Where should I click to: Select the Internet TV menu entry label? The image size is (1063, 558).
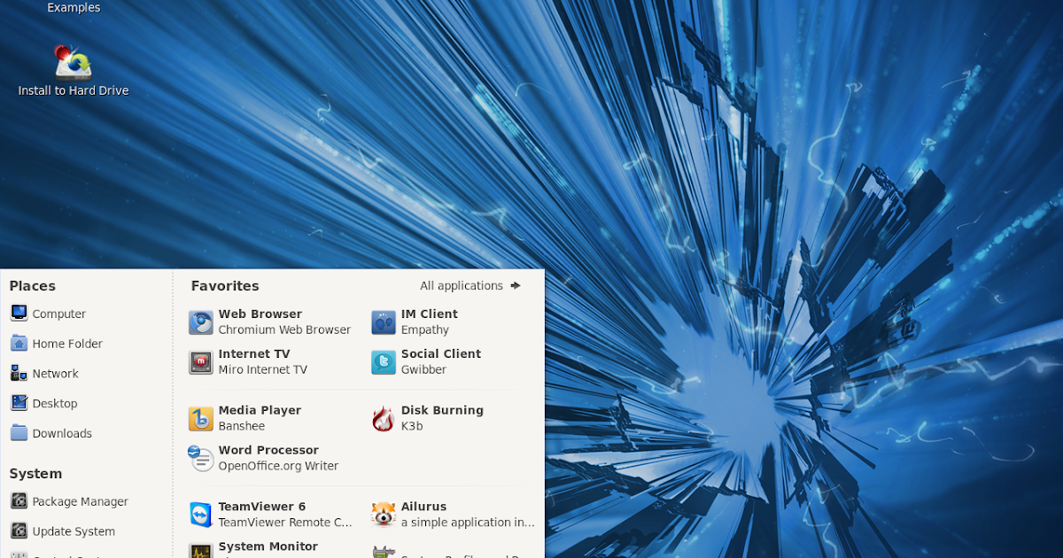coord(254,353)
